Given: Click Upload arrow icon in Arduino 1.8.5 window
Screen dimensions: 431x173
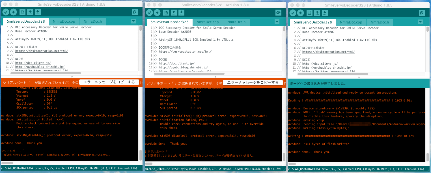Looking at the screenshot, I should tap(300, 13).
